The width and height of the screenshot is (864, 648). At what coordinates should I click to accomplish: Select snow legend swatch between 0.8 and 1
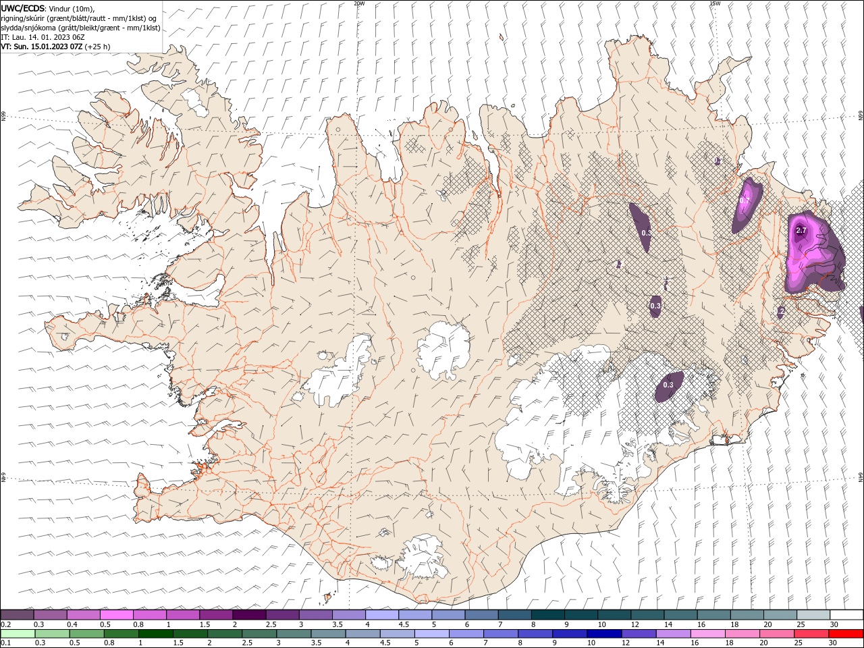(149, 615)
